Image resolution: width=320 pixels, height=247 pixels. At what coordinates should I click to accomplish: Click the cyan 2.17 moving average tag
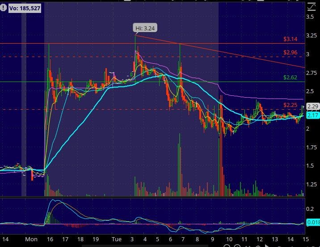(x=312, y=115)
